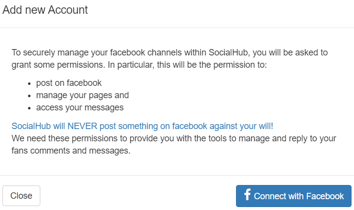Open the blue SocialHub will NEVER post notice
Viewport: 354px width, 210px height.
[142, 126]
